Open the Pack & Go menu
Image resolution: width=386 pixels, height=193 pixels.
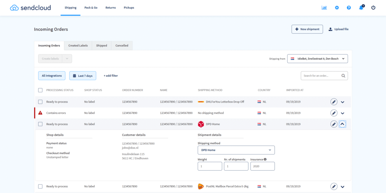[91, 8]
